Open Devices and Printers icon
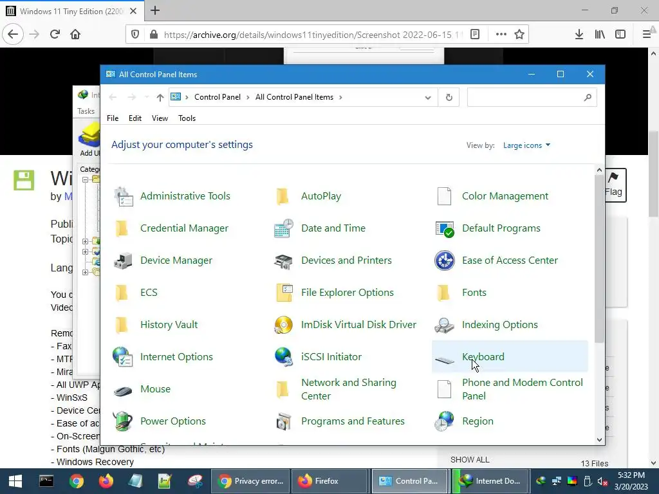The image size is (659, 494). pos(283,261)
